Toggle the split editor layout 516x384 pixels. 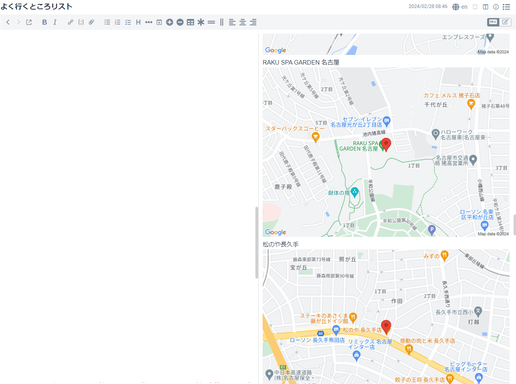[486, 7]
